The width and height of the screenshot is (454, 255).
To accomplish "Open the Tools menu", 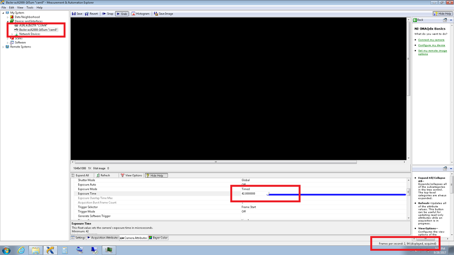I will pos(30,8).
